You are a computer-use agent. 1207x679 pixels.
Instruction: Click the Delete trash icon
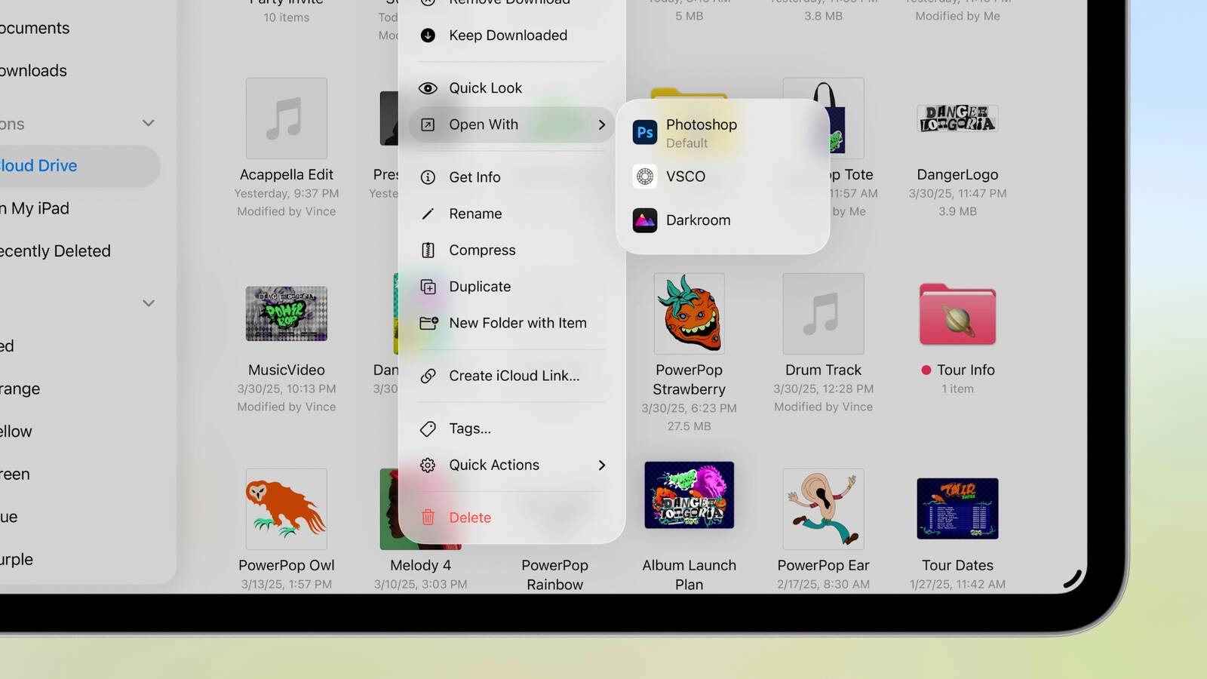428,518
